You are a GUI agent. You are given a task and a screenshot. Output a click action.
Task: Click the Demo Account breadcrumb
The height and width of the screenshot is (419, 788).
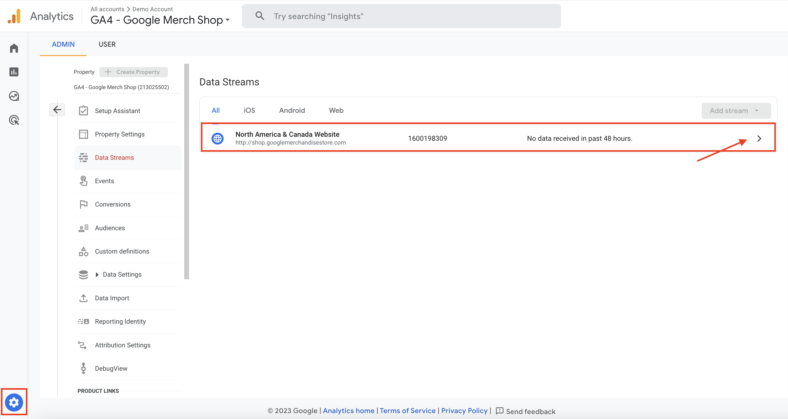(153, 9)
